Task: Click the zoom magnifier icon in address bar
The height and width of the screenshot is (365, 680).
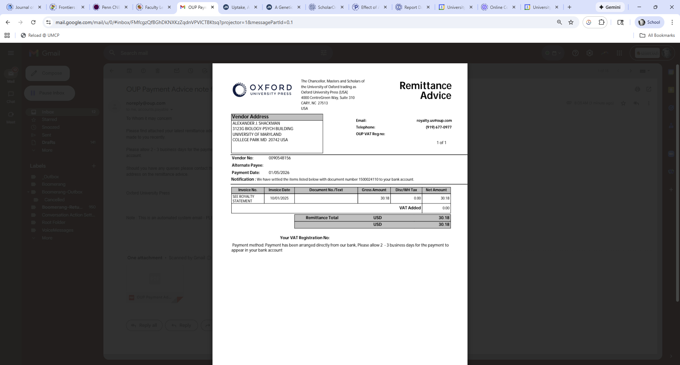Action: [x=559, y=22]
